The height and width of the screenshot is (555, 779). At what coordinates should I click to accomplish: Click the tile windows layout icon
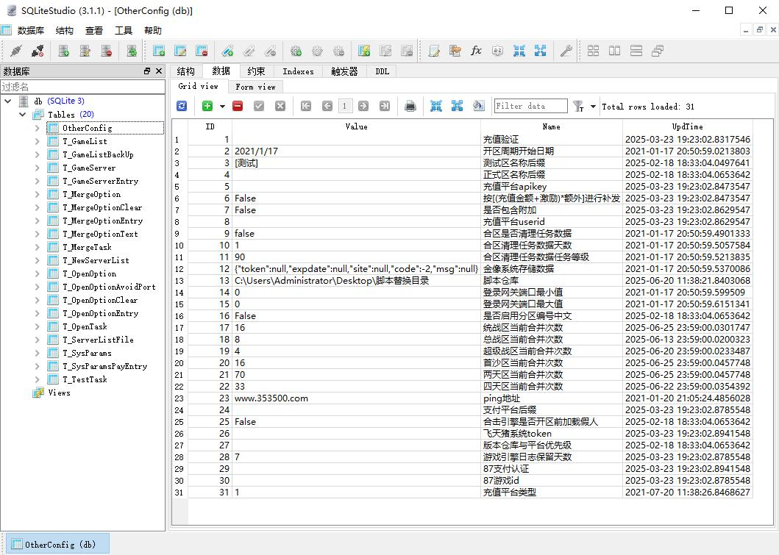click(593, 51)
